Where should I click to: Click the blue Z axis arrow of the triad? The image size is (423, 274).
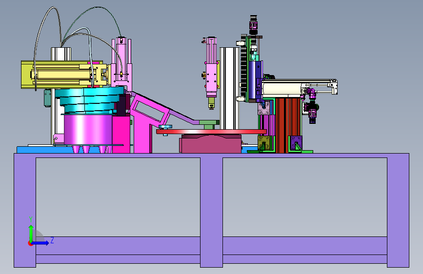[x=41, y=243]
